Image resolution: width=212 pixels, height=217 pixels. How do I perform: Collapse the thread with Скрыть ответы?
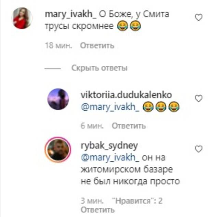click(99, 68)
